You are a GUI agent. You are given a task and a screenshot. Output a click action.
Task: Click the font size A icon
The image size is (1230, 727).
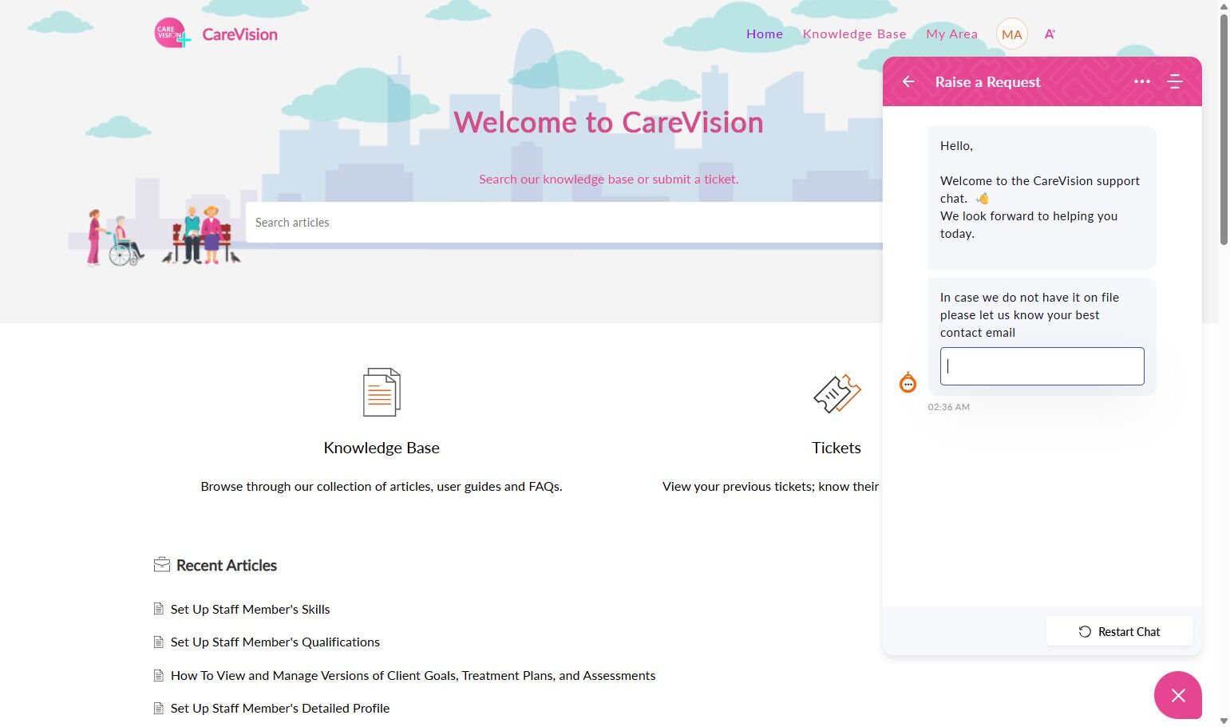coord(1050,34)
